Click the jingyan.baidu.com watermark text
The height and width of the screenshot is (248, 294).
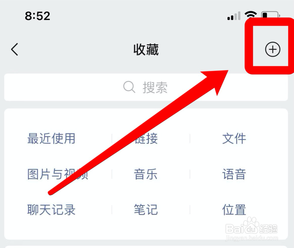pos(252,238)
